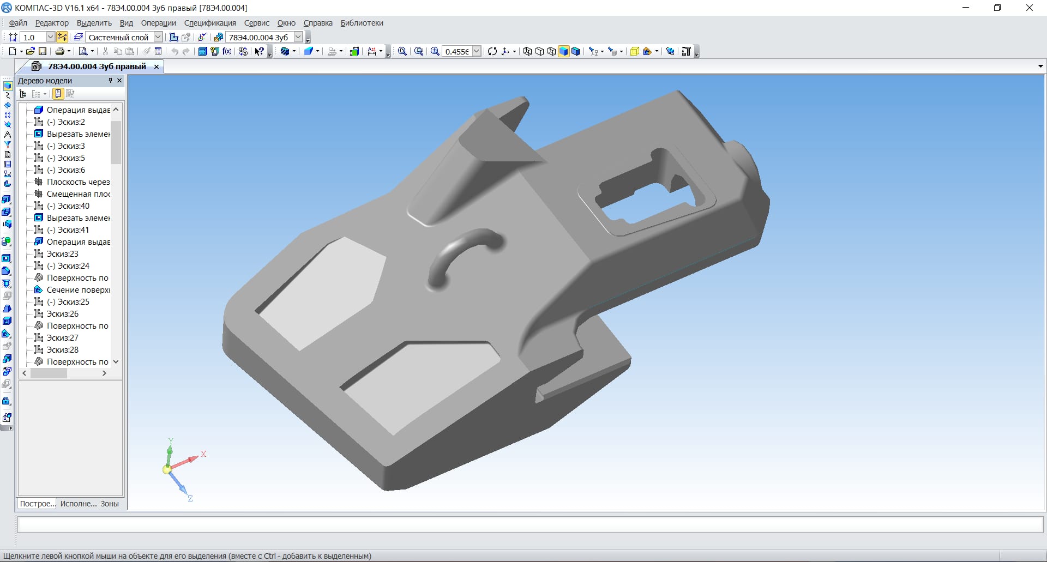Screen dimensions: 1047x562
Task: Open the Операции menu
Action: pyautogui.click(x=158, y=23)
